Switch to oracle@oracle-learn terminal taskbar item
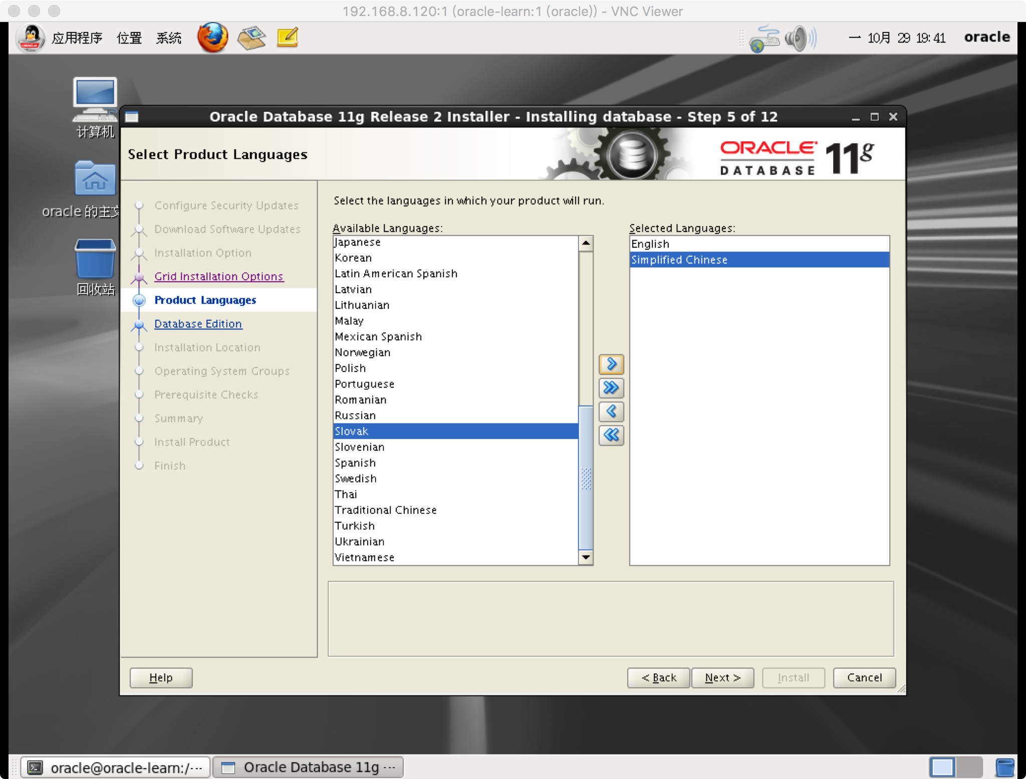This screenshot has width=1026, height=779. pos(115,767)
